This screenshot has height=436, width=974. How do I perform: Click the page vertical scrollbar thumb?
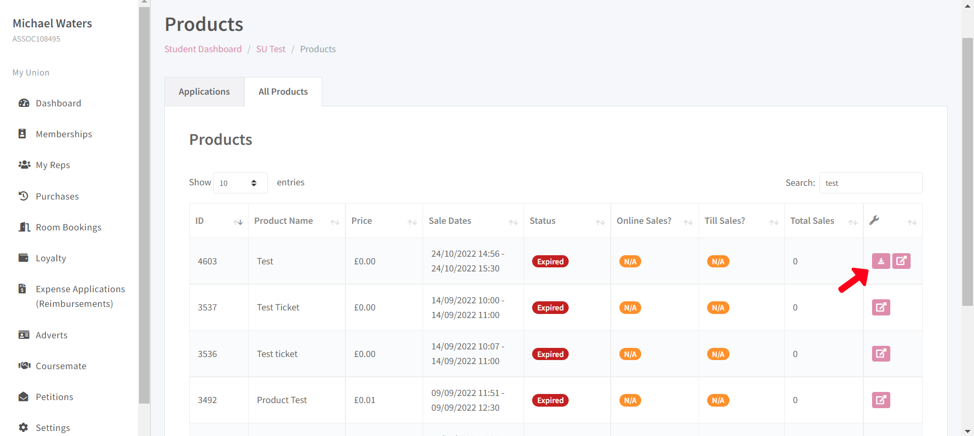click(x=967, y=171)
